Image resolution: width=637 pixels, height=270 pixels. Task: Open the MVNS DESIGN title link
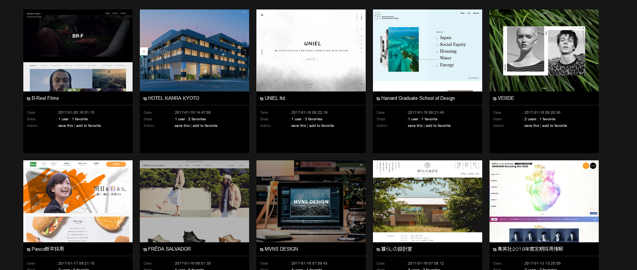pos(281,249)
